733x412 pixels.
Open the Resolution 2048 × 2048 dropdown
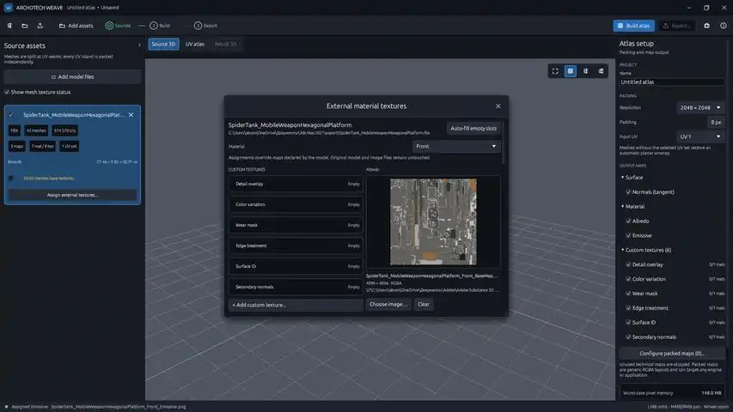[699, 107]
